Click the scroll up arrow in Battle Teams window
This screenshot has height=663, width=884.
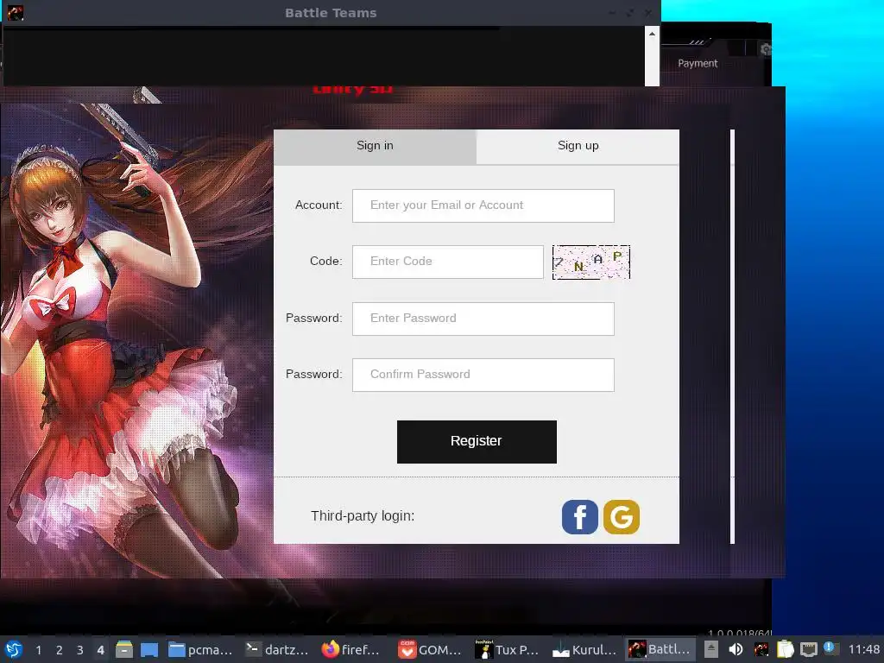(x=652, y=34)
